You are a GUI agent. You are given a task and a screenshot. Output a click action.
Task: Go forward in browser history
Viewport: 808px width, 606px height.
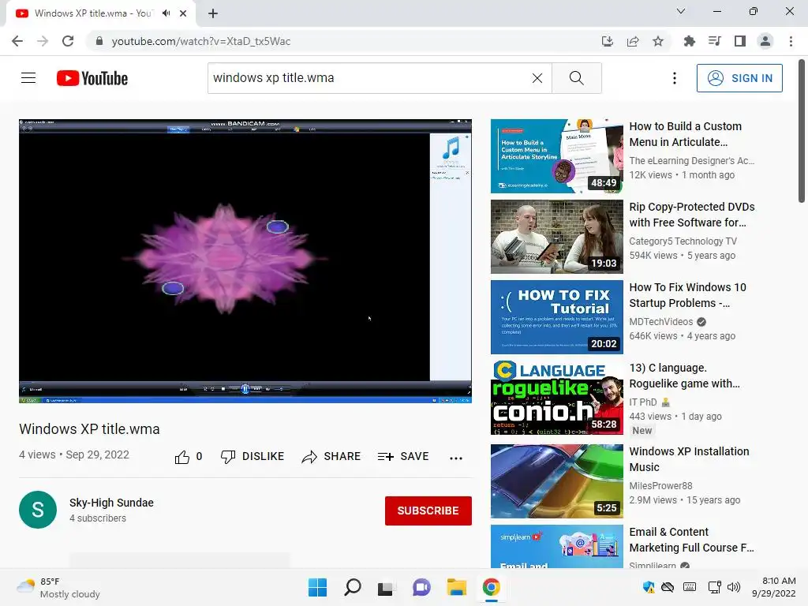(x=43, y=41)
